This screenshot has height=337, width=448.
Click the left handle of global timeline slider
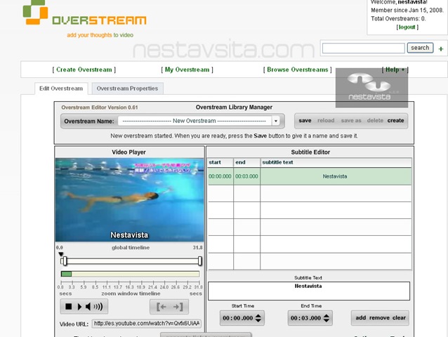tap(64, 261)
